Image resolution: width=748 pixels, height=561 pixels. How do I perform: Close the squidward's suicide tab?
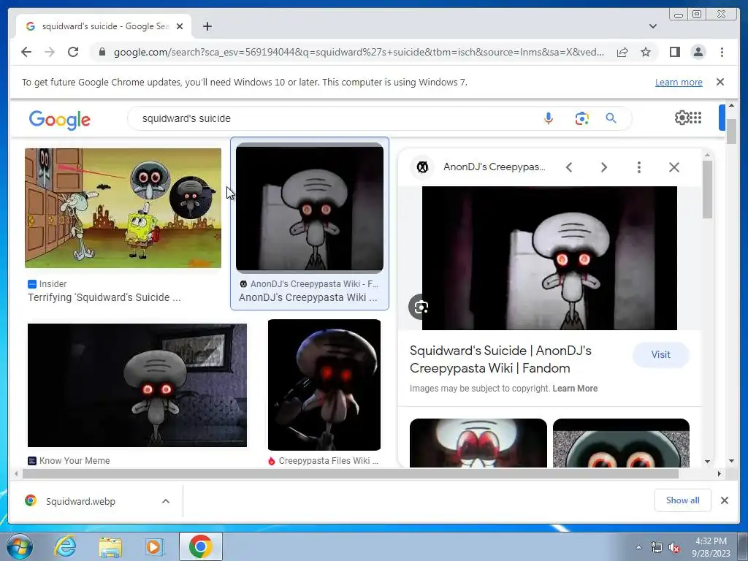tap(180, 26)
